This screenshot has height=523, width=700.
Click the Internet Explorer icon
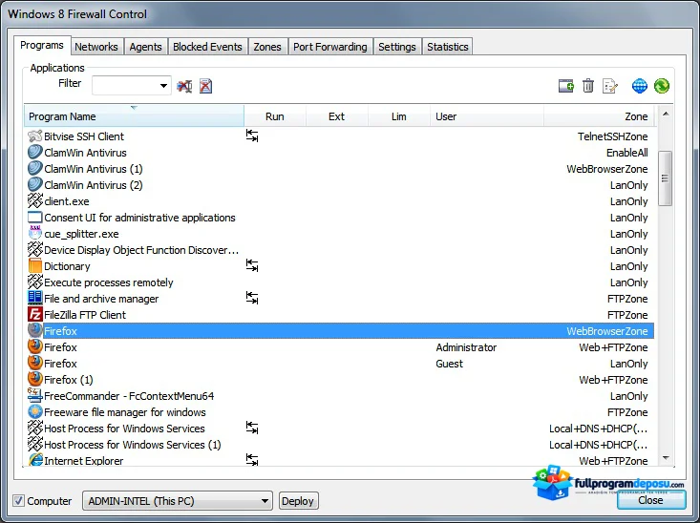click(x=34, y=459)
